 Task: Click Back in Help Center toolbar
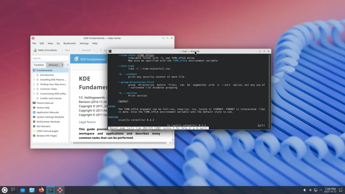66,50
